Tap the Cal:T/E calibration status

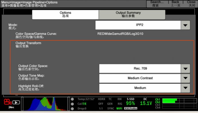[82, 104]
